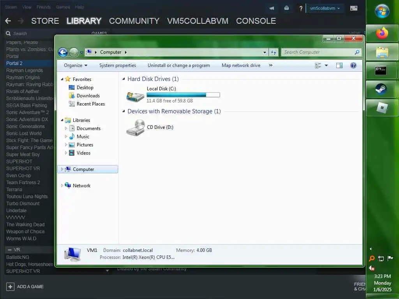This screenshot has height=299, width=399.
Task: Open the View menu in Steam
Action: [x=27, y=7]
